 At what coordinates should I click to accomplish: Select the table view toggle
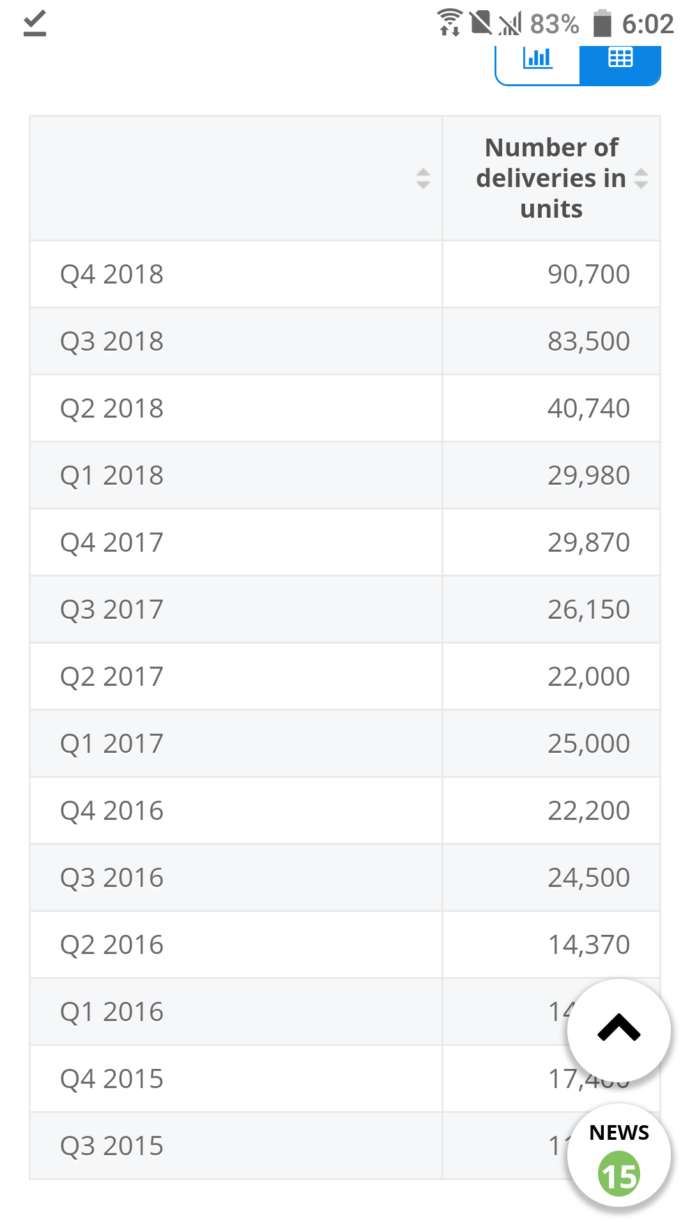[620, 60]
